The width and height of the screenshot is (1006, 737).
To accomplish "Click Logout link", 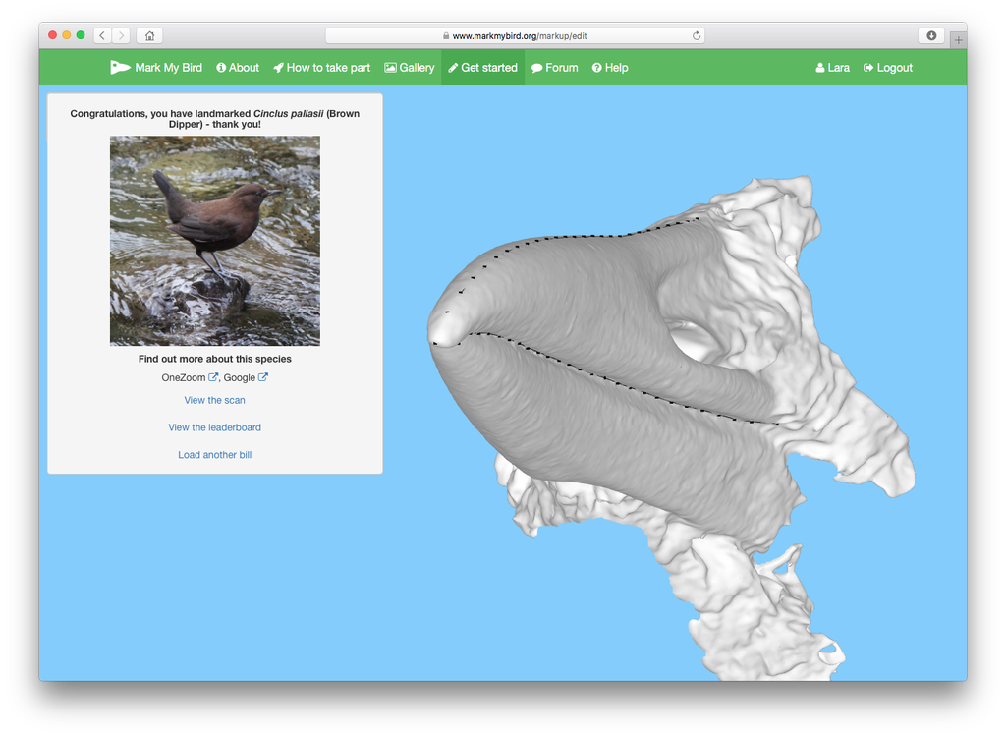I will (887, 68).
